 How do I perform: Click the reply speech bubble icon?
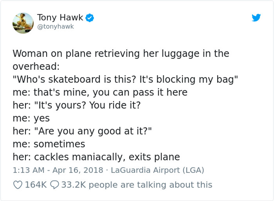[x=55, y=185]
